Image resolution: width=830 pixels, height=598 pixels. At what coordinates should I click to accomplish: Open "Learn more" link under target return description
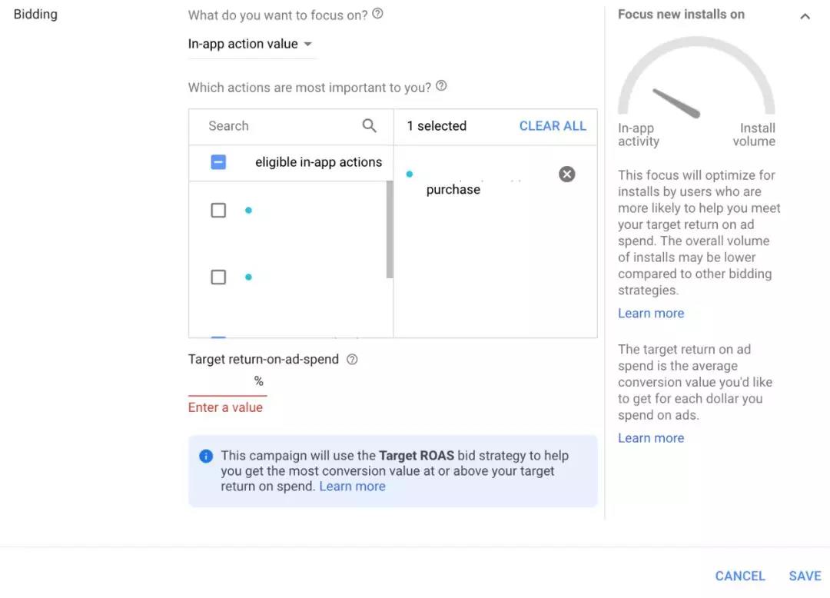pos(651,438)
